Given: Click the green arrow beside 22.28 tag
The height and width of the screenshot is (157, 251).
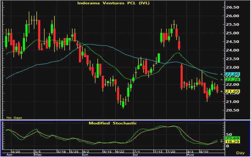Looking at the screenshot, I should pos(221,79).
